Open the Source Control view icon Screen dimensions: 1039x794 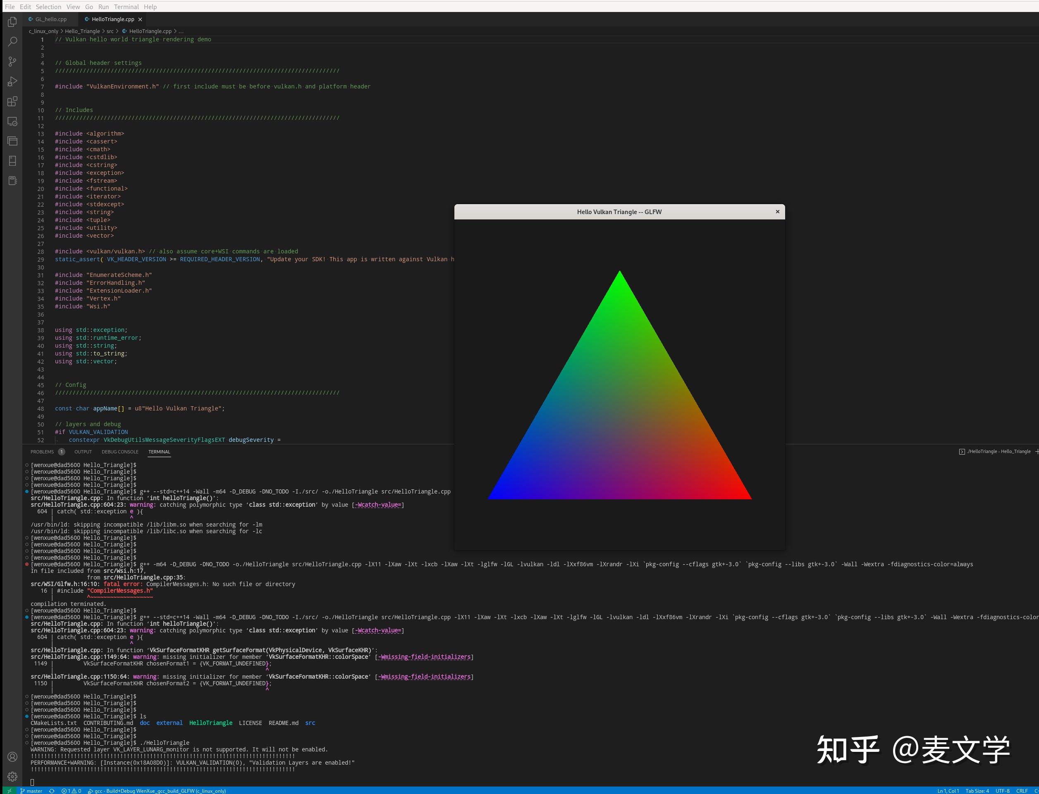click(12, 62)
